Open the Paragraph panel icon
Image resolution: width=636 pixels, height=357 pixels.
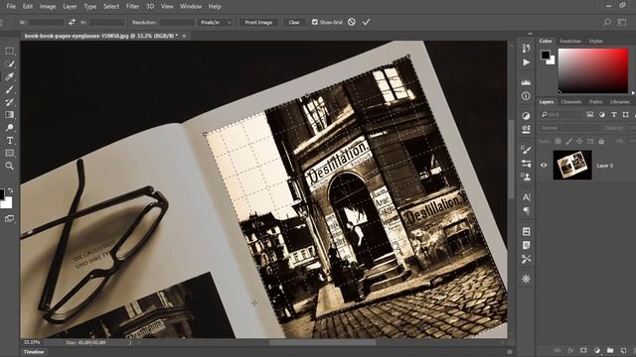526,210
